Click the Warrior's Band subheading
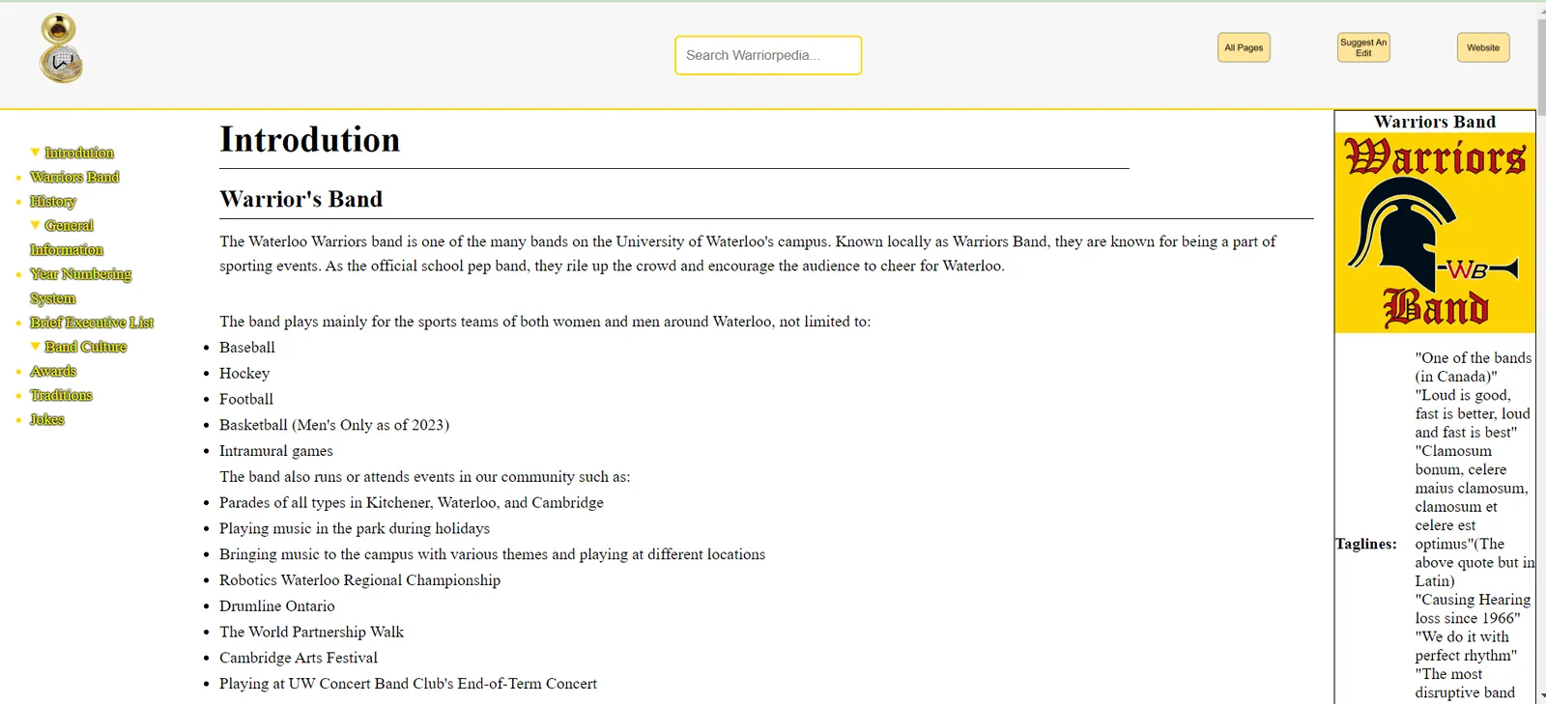The image size is (1546, 704). coord(301,199)
